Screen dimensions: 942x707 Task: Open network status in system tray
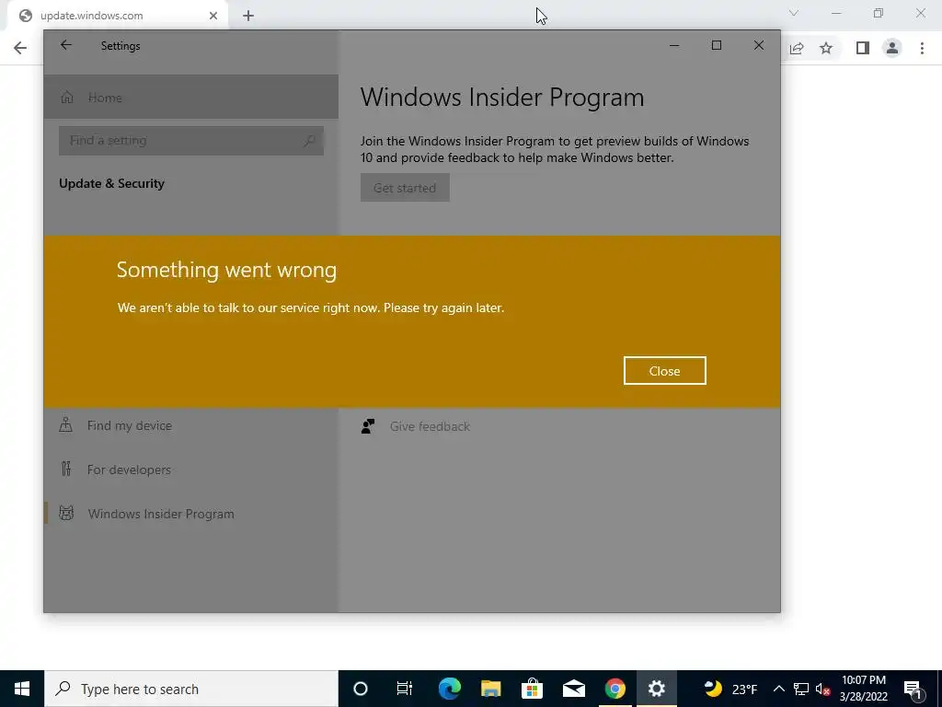point(801,689)
